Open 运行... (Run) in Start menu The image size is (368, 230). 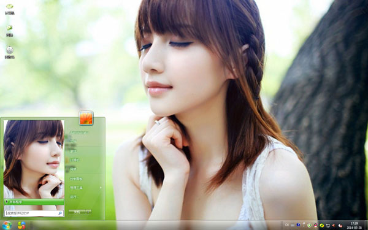pos(74,197)
